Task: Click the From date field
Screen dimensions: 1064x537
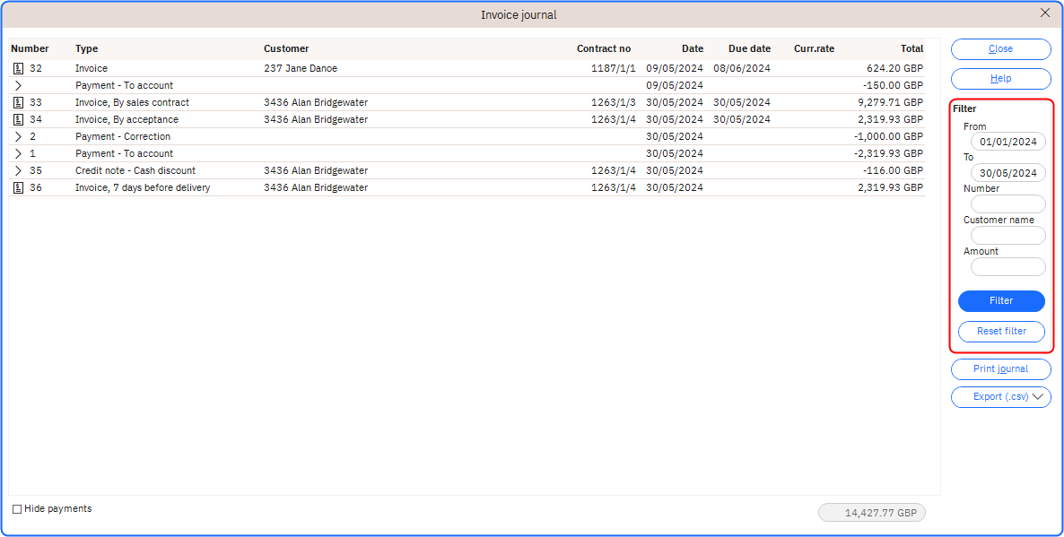Action: point(1007,141)
